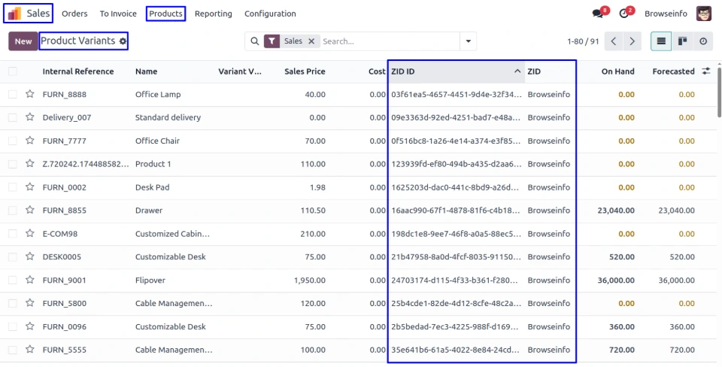Click the New button
This screenshot has width=722, height=367.
point(23,41)
